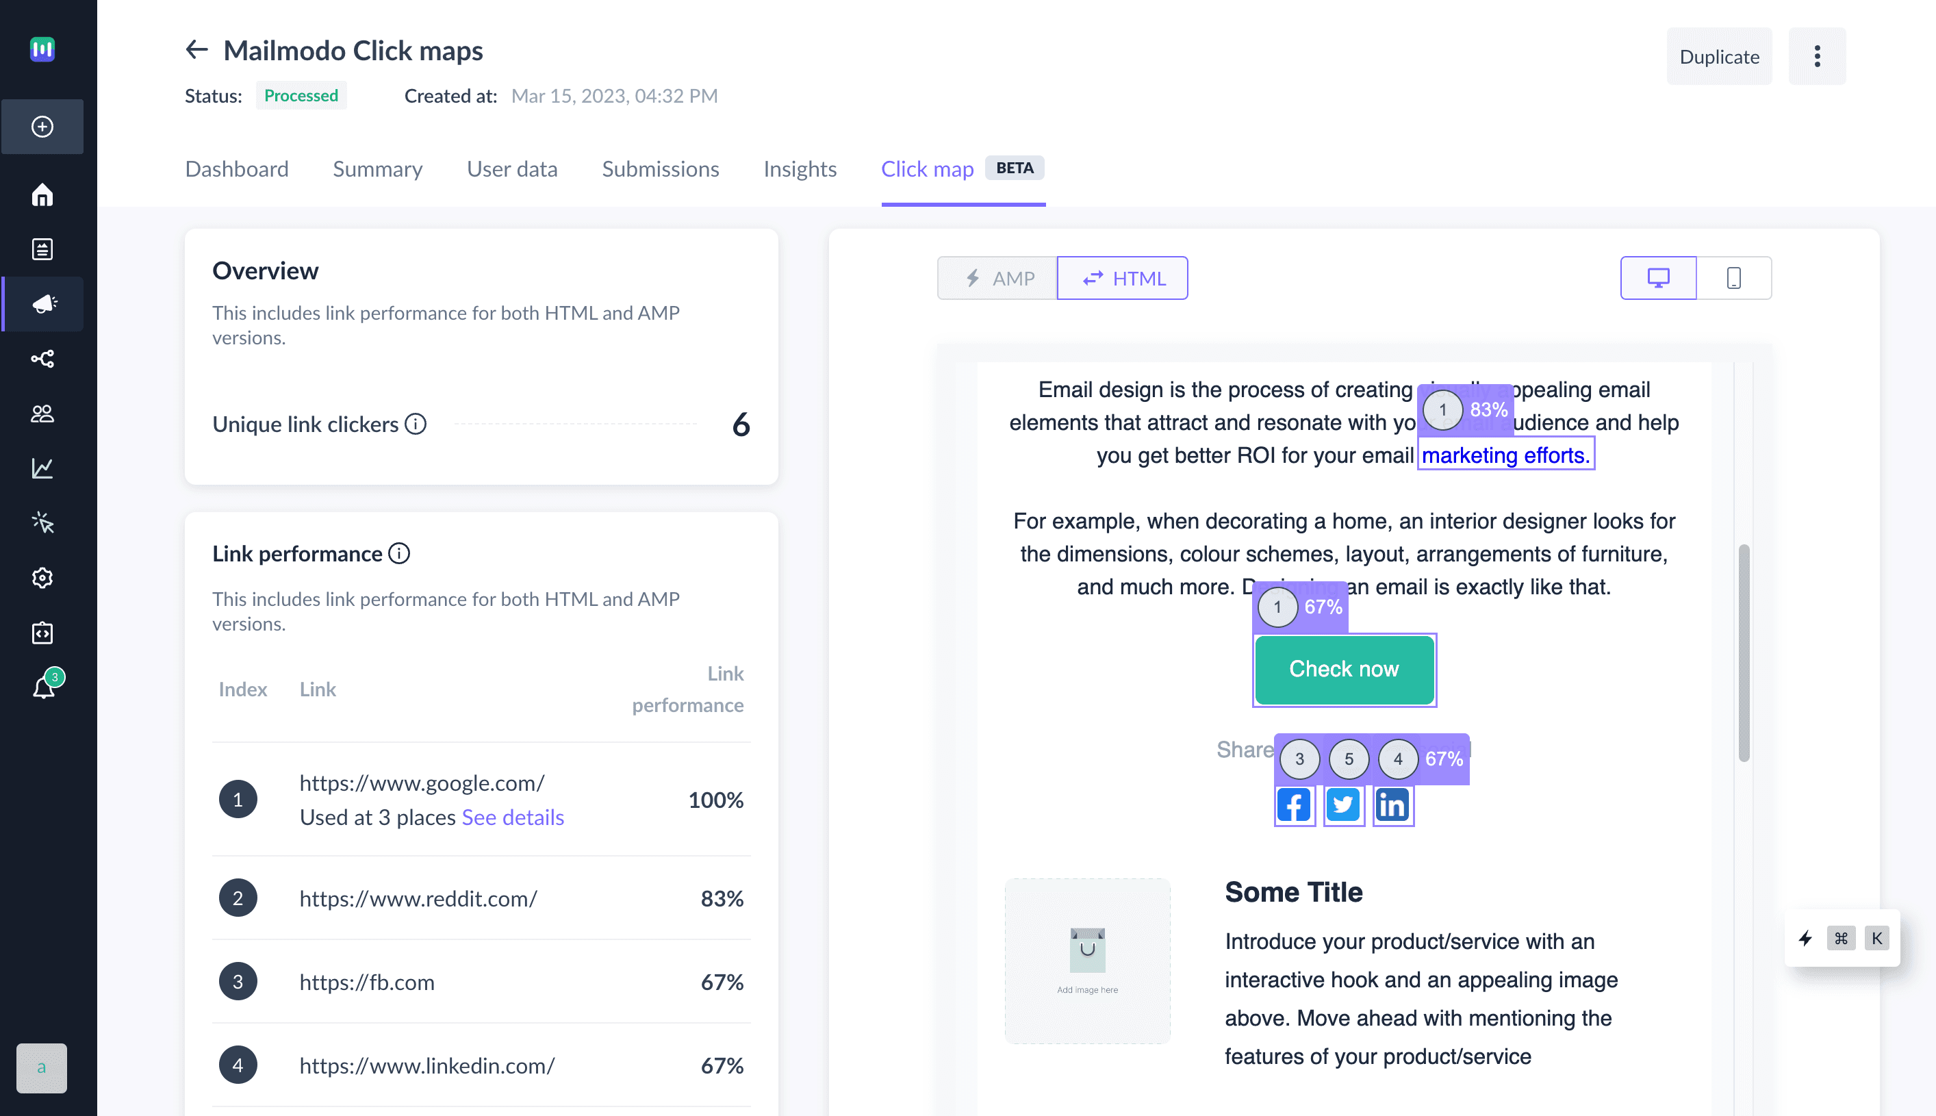This screenshot has height=1116, width=1936.
Task: Open the campaigns megaphone icon in sidebar
Action: (42, 303)
